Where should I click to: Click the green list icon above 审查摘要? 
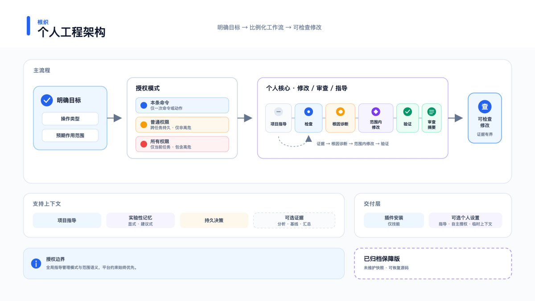pos(432,112)
